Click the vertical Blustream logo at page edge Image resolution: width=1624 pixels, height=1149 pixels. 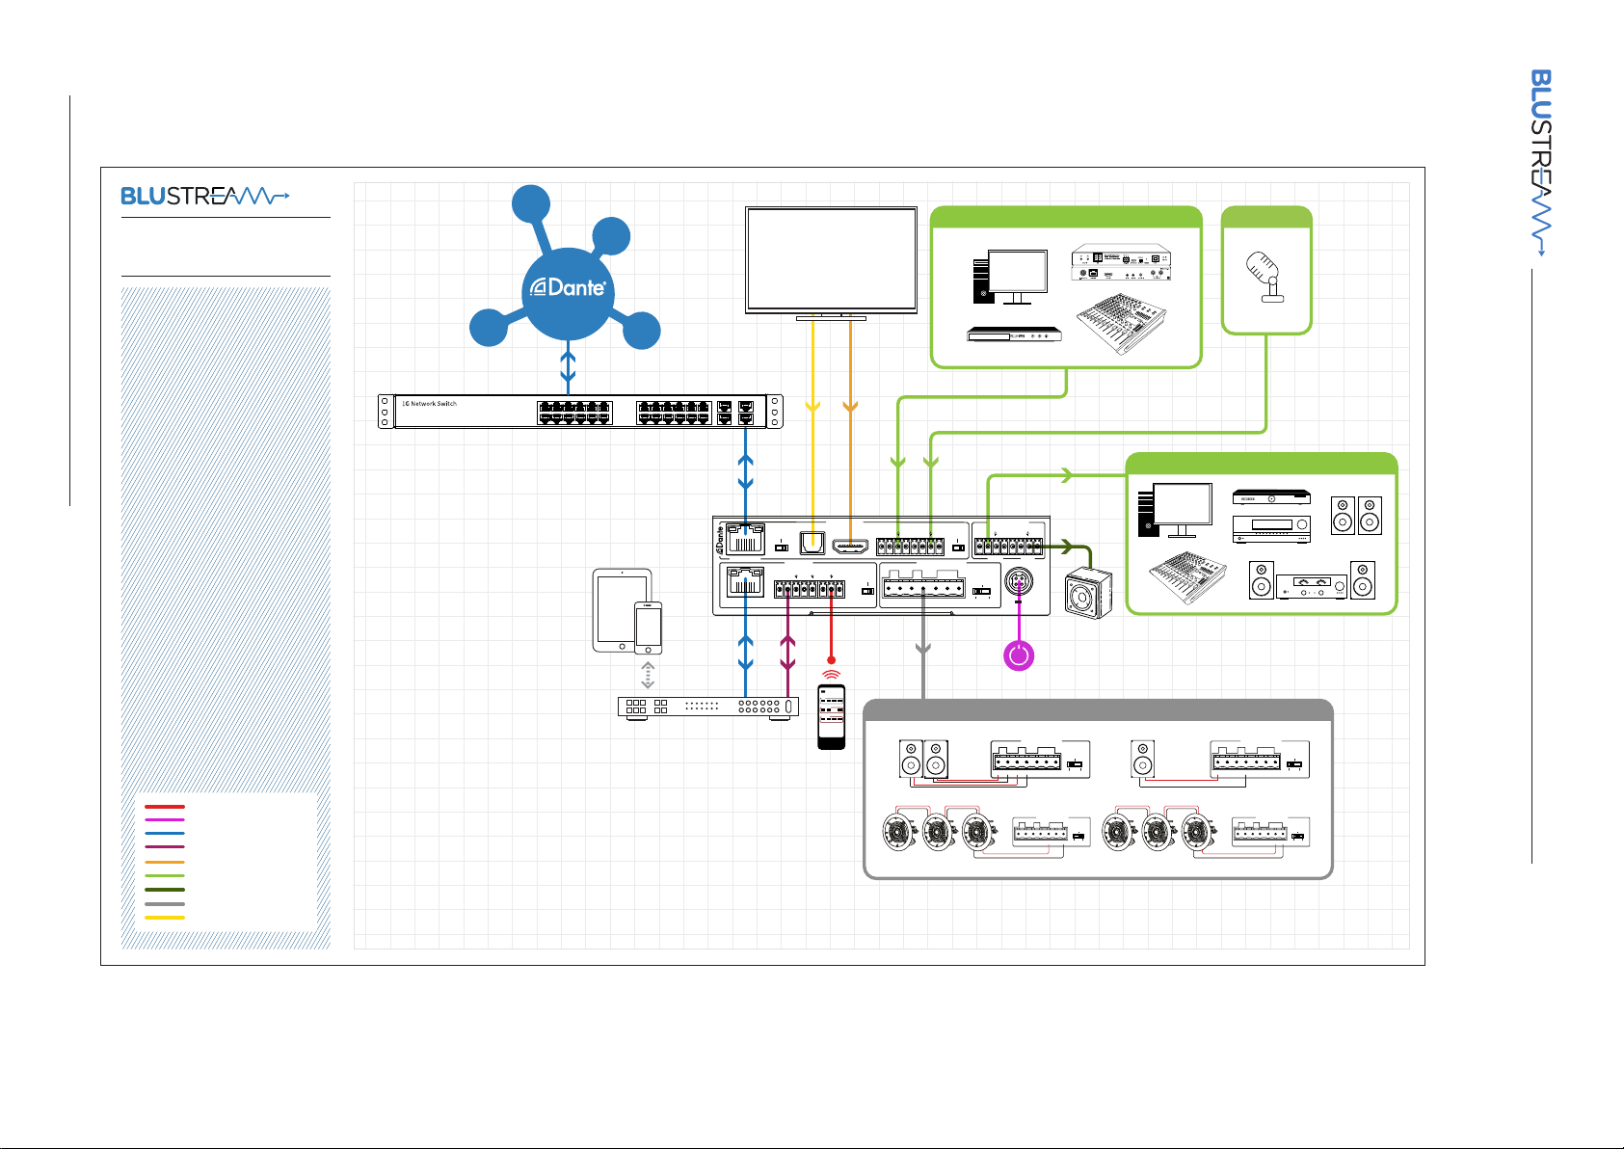[x=1541, y=162]
